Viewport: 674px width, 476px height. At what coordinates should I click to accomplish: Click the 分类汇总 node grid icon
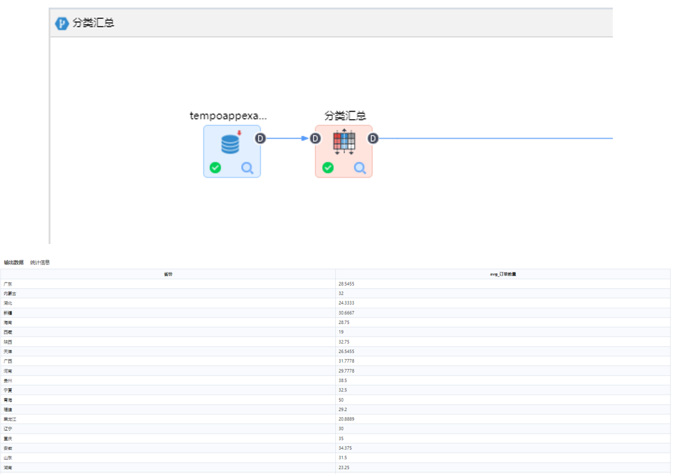(x=344, y=142)
